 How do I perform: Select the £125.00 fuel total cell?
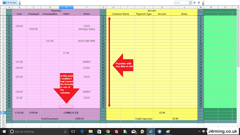pos(19,112)
